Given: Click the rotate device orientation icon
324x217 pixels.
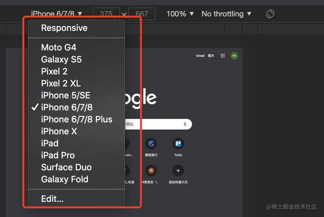Looking at the screenshot, I should click(x=270, y=14).
